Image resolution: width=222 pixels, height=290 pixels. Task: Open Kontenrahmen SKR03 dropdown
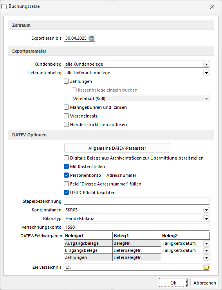206,210
